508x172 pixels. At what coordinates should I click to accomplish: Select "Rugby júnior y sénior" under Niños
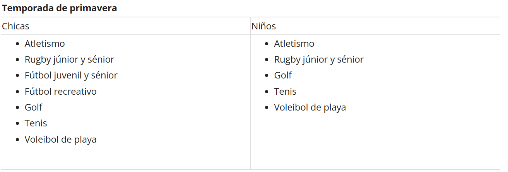(x=319, y=60)
